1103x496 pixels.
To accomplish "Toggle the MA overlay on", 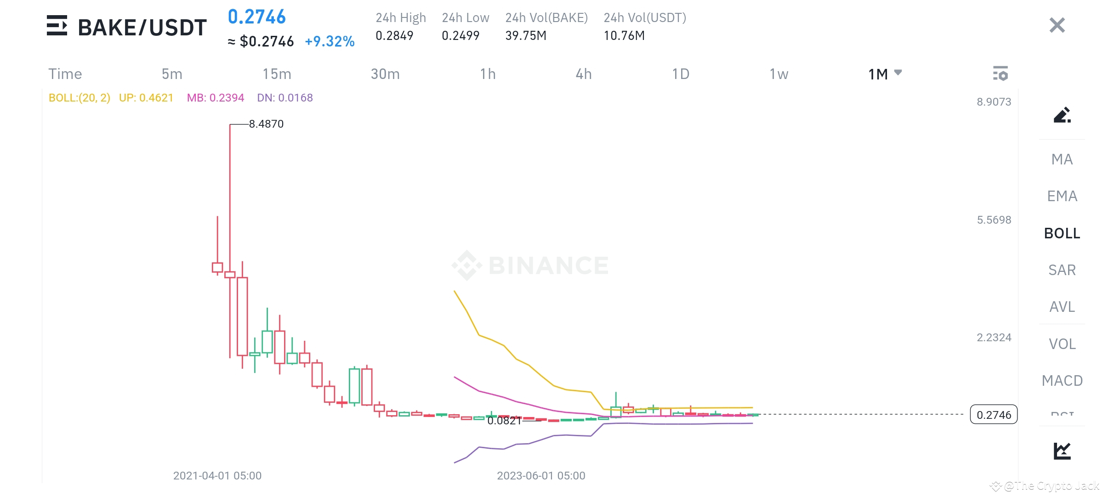I will point(1063,159).
